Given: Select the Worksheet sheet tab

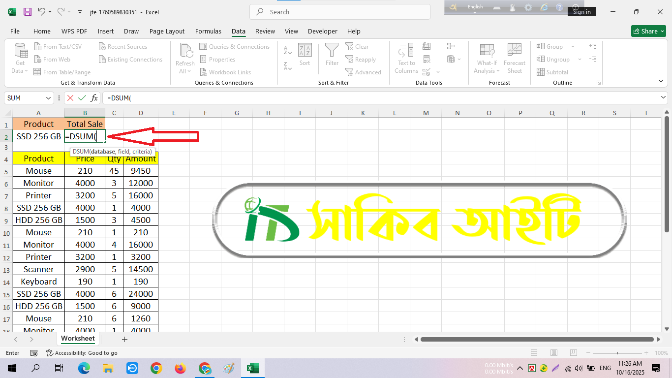Looking at the screenshot, I should click(x=78, y=339).
